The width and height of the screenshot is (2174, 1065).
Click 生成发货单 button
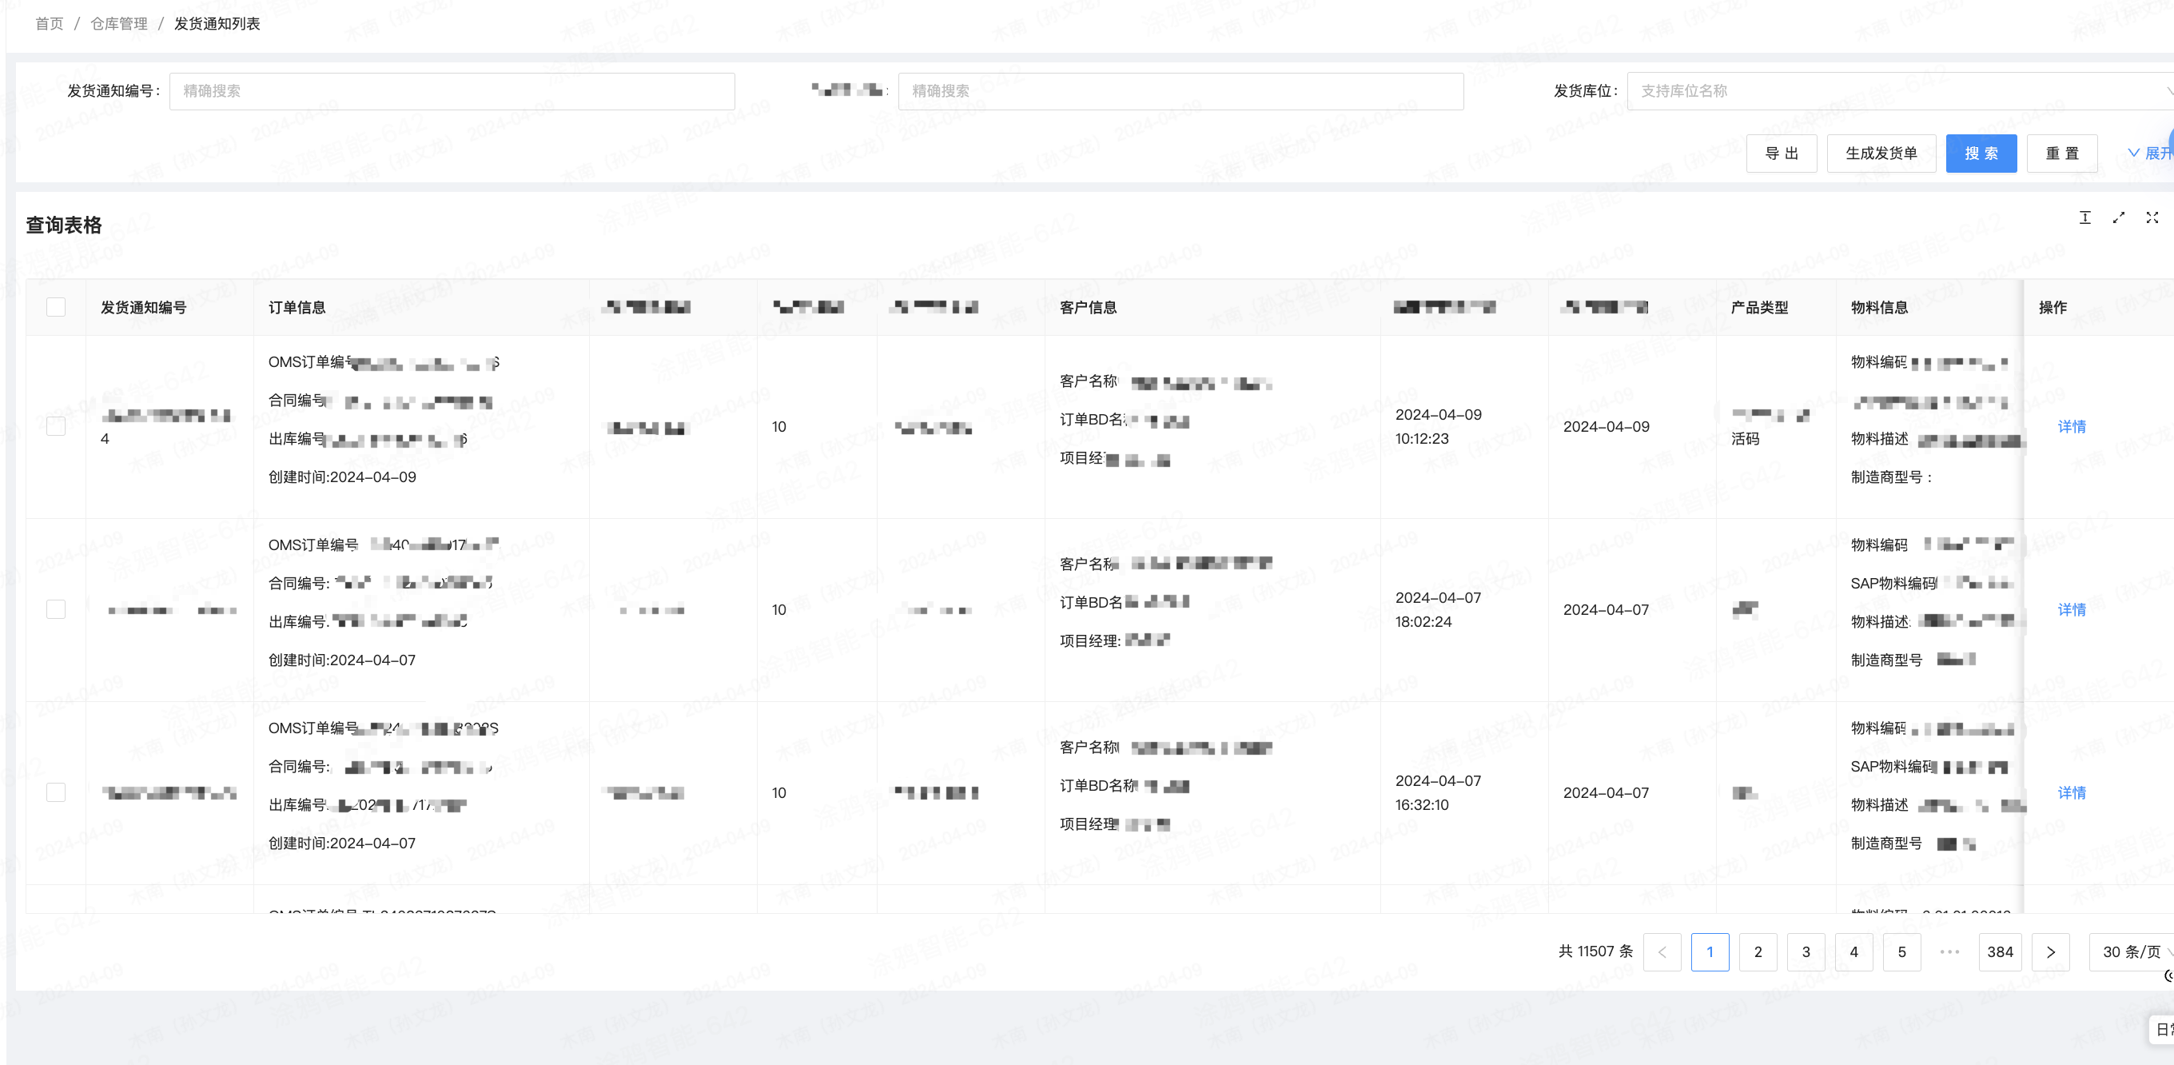[x=1881, y=153]
